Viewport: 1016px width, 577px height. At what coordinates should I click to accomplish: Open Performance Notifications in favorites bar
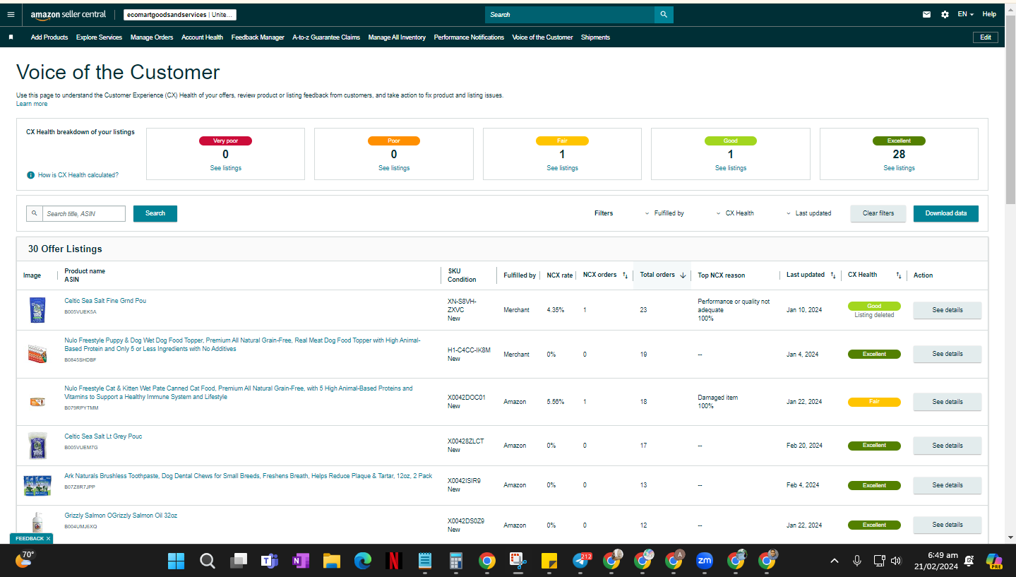click(x=469, y=37)
